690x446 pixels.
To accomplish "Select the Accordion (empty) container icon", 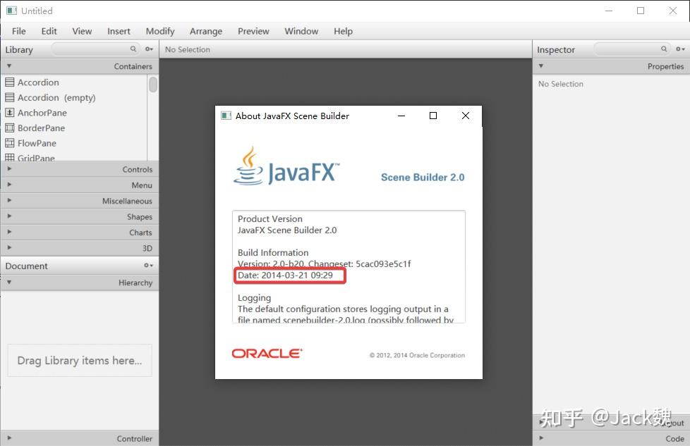I will click(11, 97).
